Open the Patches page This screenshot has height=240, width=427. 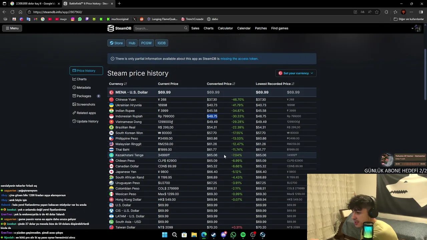[x=261, y=28]
